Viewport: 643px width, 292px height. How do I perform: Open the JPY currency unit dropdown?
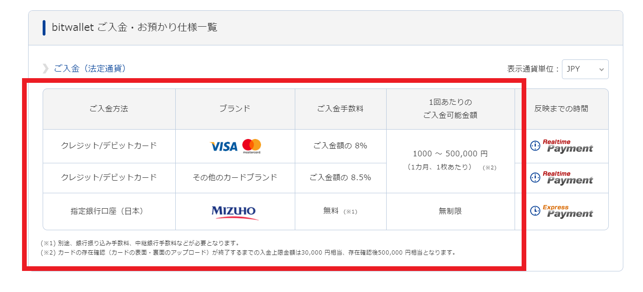(585, 69)
